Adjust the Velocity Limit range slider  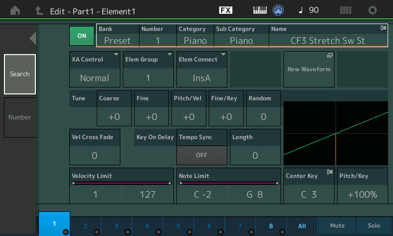[x=121, y=183]
